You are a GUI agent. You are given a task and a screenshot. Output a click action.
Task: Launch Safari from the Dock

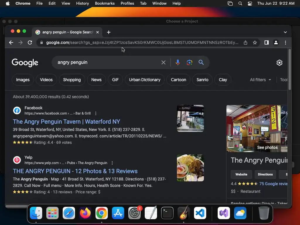click(x=69, y=213)
